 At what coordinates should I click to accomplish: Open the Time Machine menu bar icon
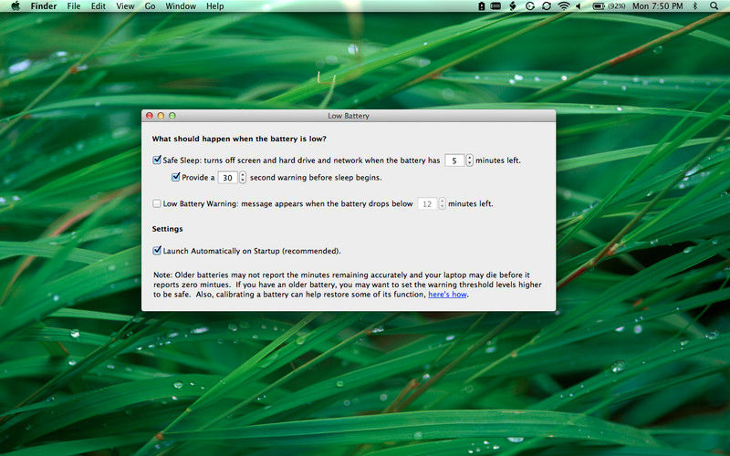coord(530,6)
